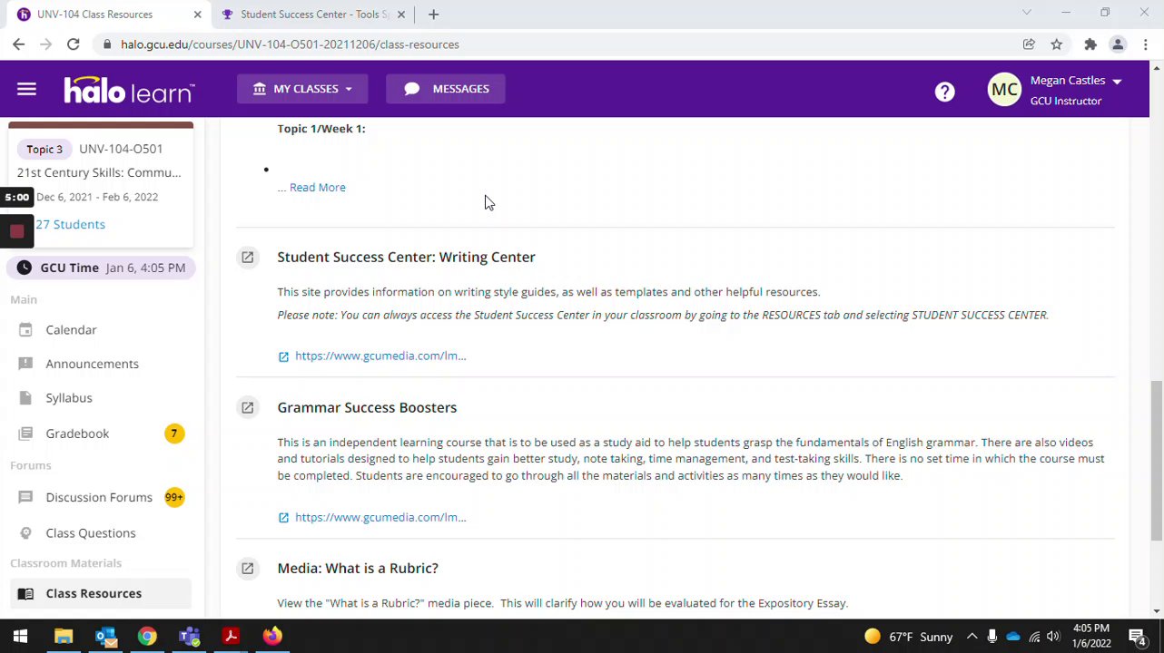1164x653 pixels.
Task: Open Gradebook in sidebar
Action: coord(77,434)
